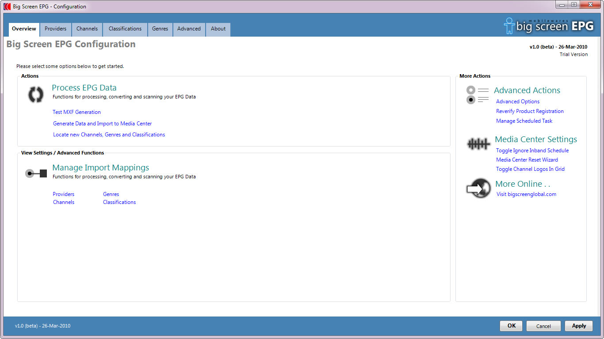The image size is (604, 339).
Task: Click the Process EPG Data refresh icon
Action: 36,94
